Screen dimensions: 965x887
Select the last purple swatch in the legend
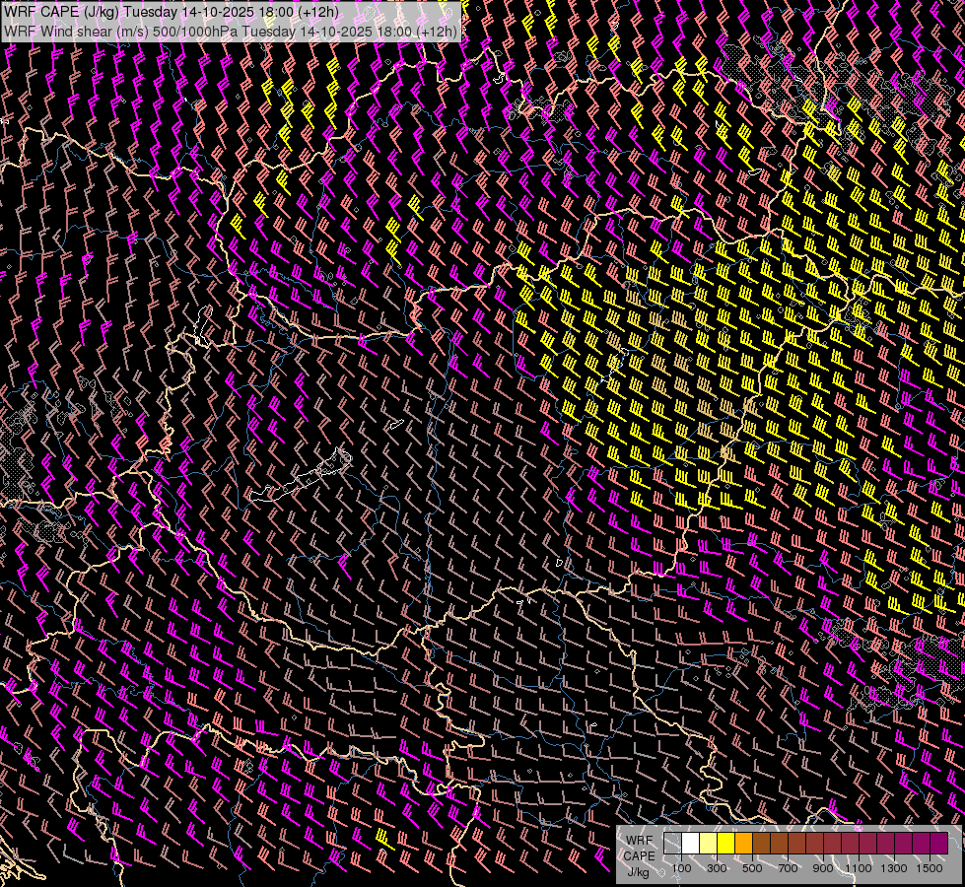[938, 844]
